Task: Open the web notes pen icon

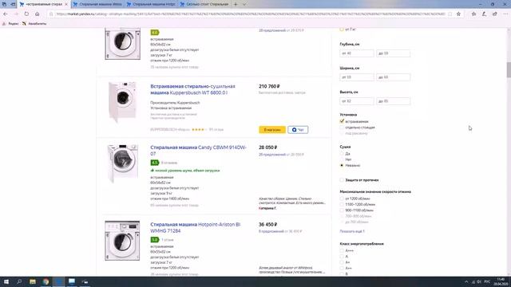Action: (x=485, y=14)
